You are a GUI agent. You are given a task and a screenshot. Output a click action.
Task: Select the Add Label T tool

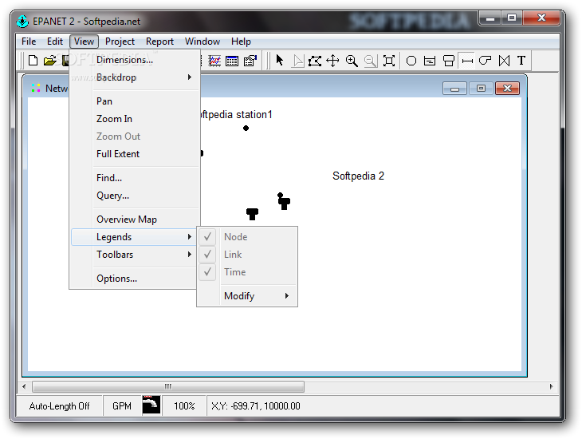(521, 60)
